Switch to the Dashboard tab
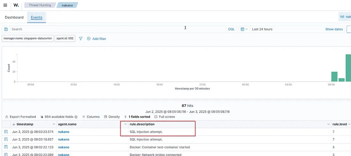 tap(14, 17)
